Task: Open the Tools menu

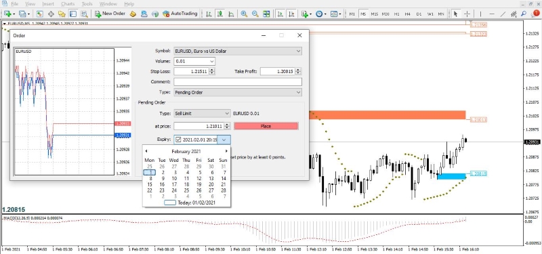Action: tap(87, 4)
